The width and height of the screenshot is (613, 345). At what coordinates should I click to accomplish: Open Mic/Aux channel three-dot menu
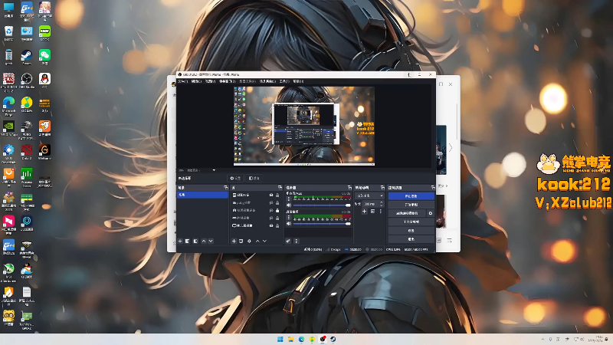[x=289, y=199]
